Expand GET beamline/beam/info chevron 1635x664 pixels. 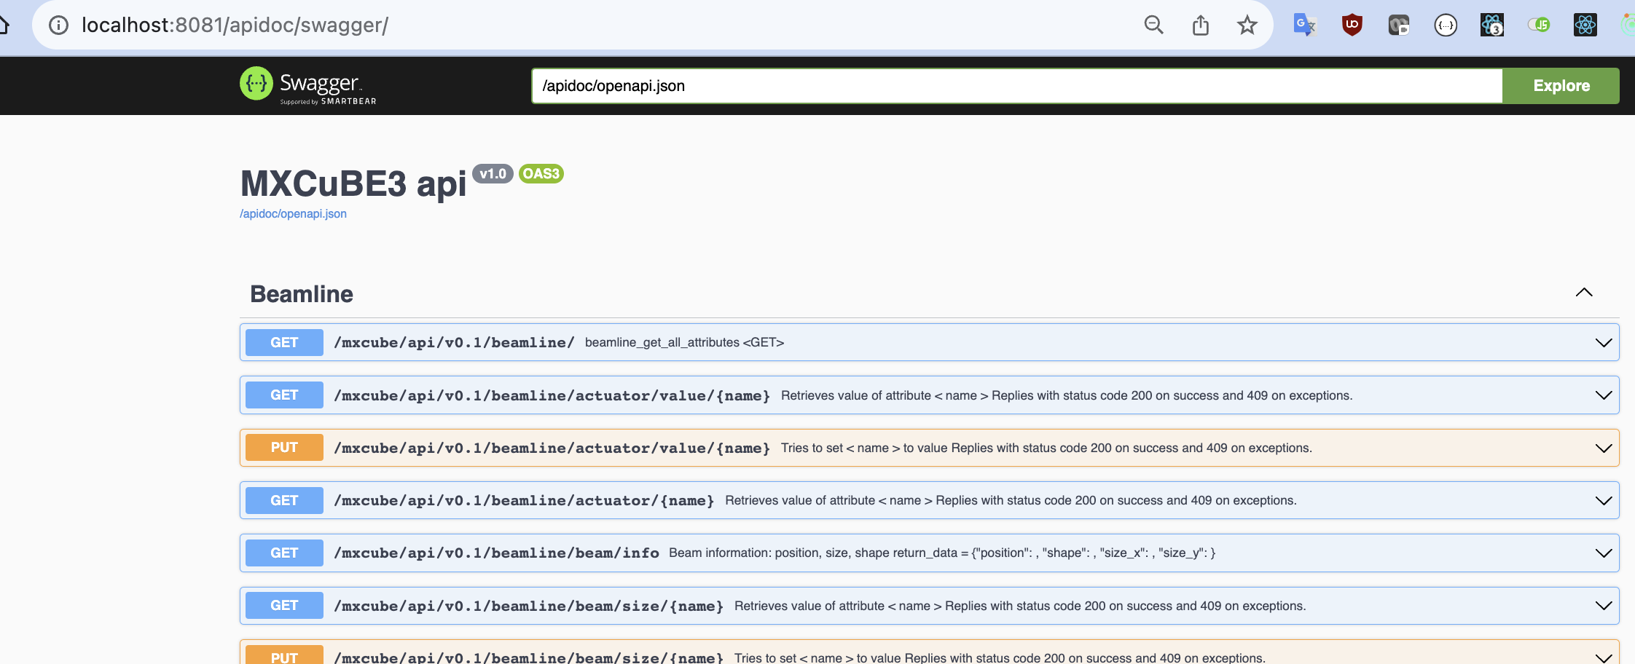point(1604,553)
